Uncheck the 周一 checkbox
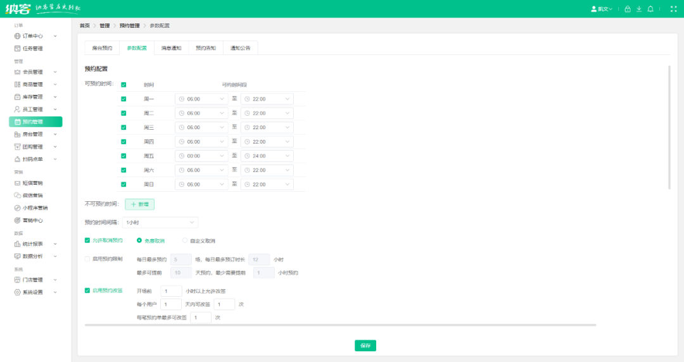This screenshot has width=684, height=362. click(x=123, y=99)
